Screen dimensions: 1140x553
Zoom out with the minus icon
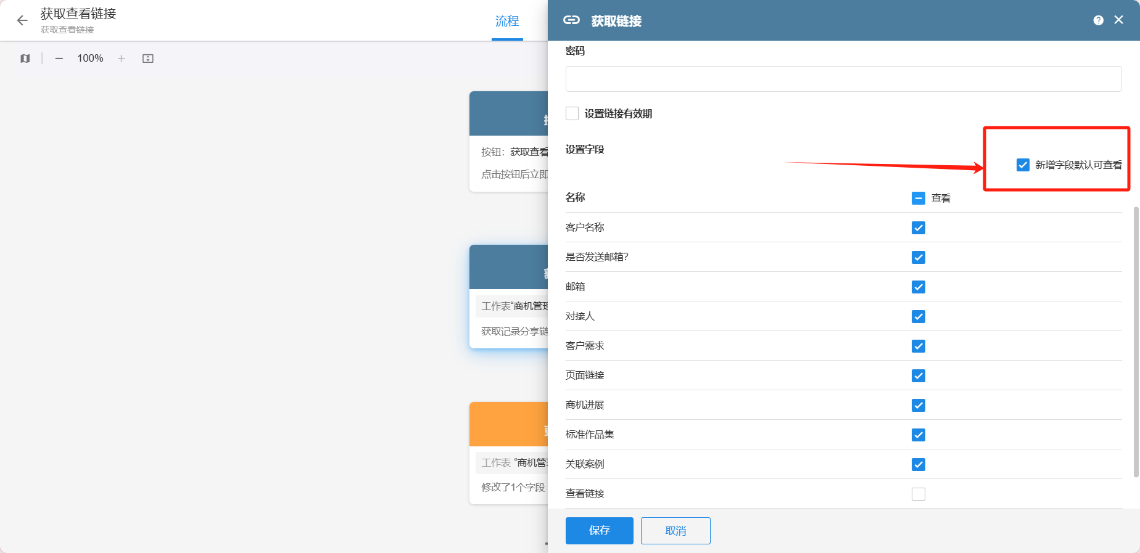click(59, 59)
